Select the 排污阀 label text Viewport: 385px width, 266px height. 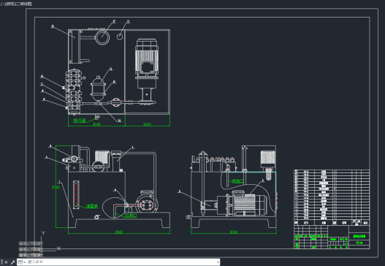79,121
